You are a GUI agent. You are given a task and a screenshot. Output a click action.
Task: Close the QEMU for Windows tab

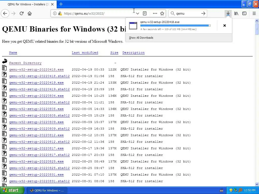click(x=52, y=4)
